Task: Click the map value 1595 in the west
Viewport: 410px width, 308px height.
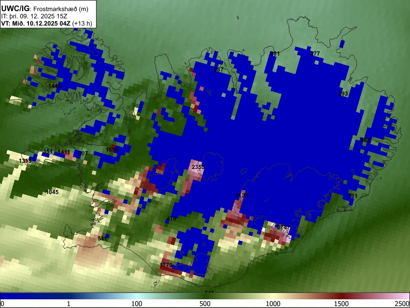Action: point(112,150)
